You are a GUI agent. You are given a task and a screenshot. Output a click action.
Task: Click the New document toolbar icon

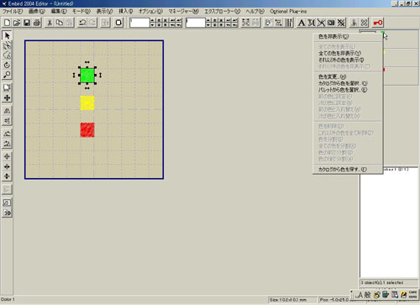point(7,23)
